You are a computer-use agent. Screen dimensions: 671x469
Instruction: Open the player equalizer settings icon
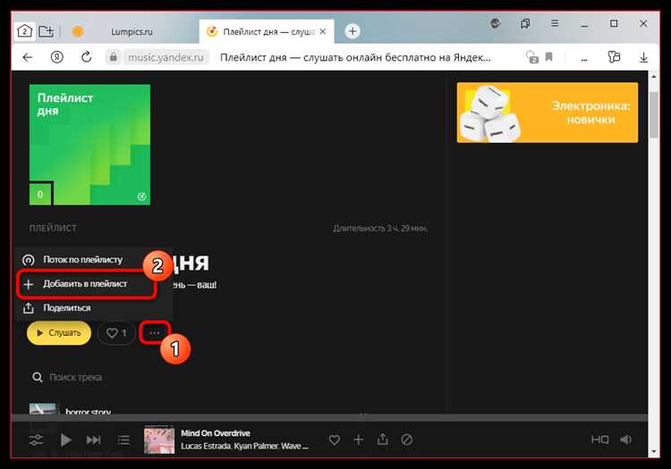pos(36,440)
